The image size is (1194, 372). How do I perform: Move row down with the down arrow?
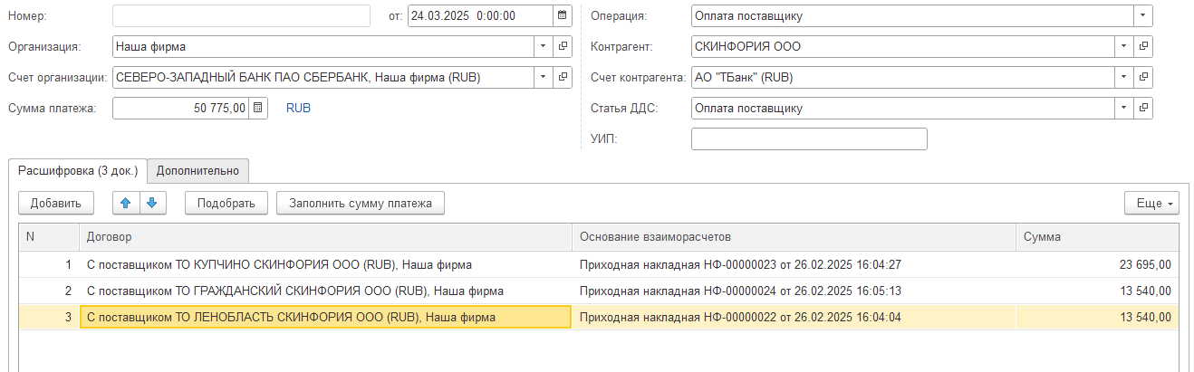point(151,204)
